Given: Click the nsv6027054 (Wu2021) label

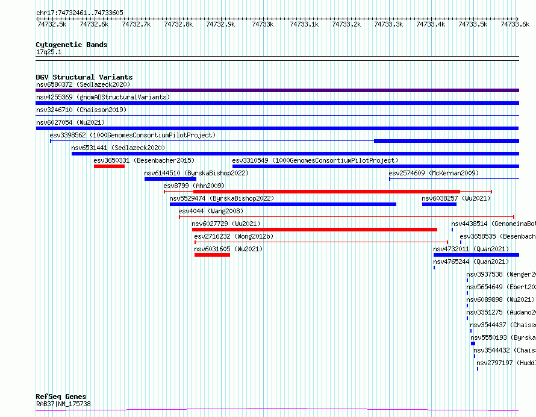Looking at the screenshot, I should (70, 122).
